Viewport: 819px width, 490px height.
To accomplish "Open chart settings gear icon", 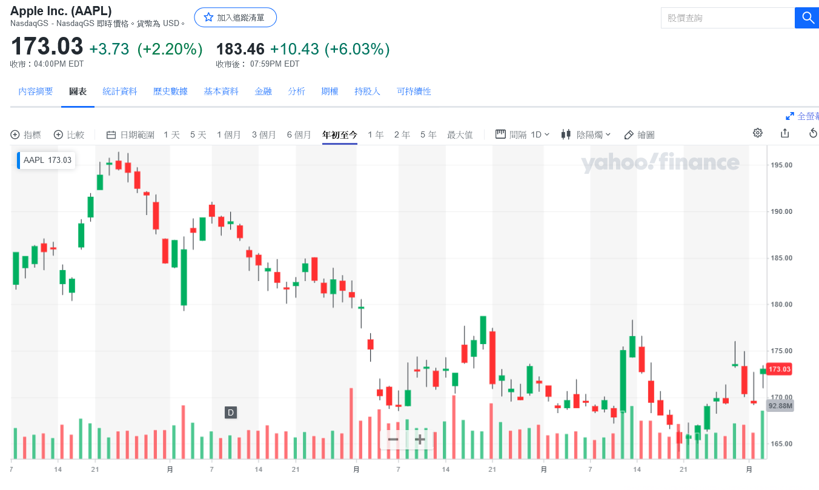I will (x=758, y=133).
